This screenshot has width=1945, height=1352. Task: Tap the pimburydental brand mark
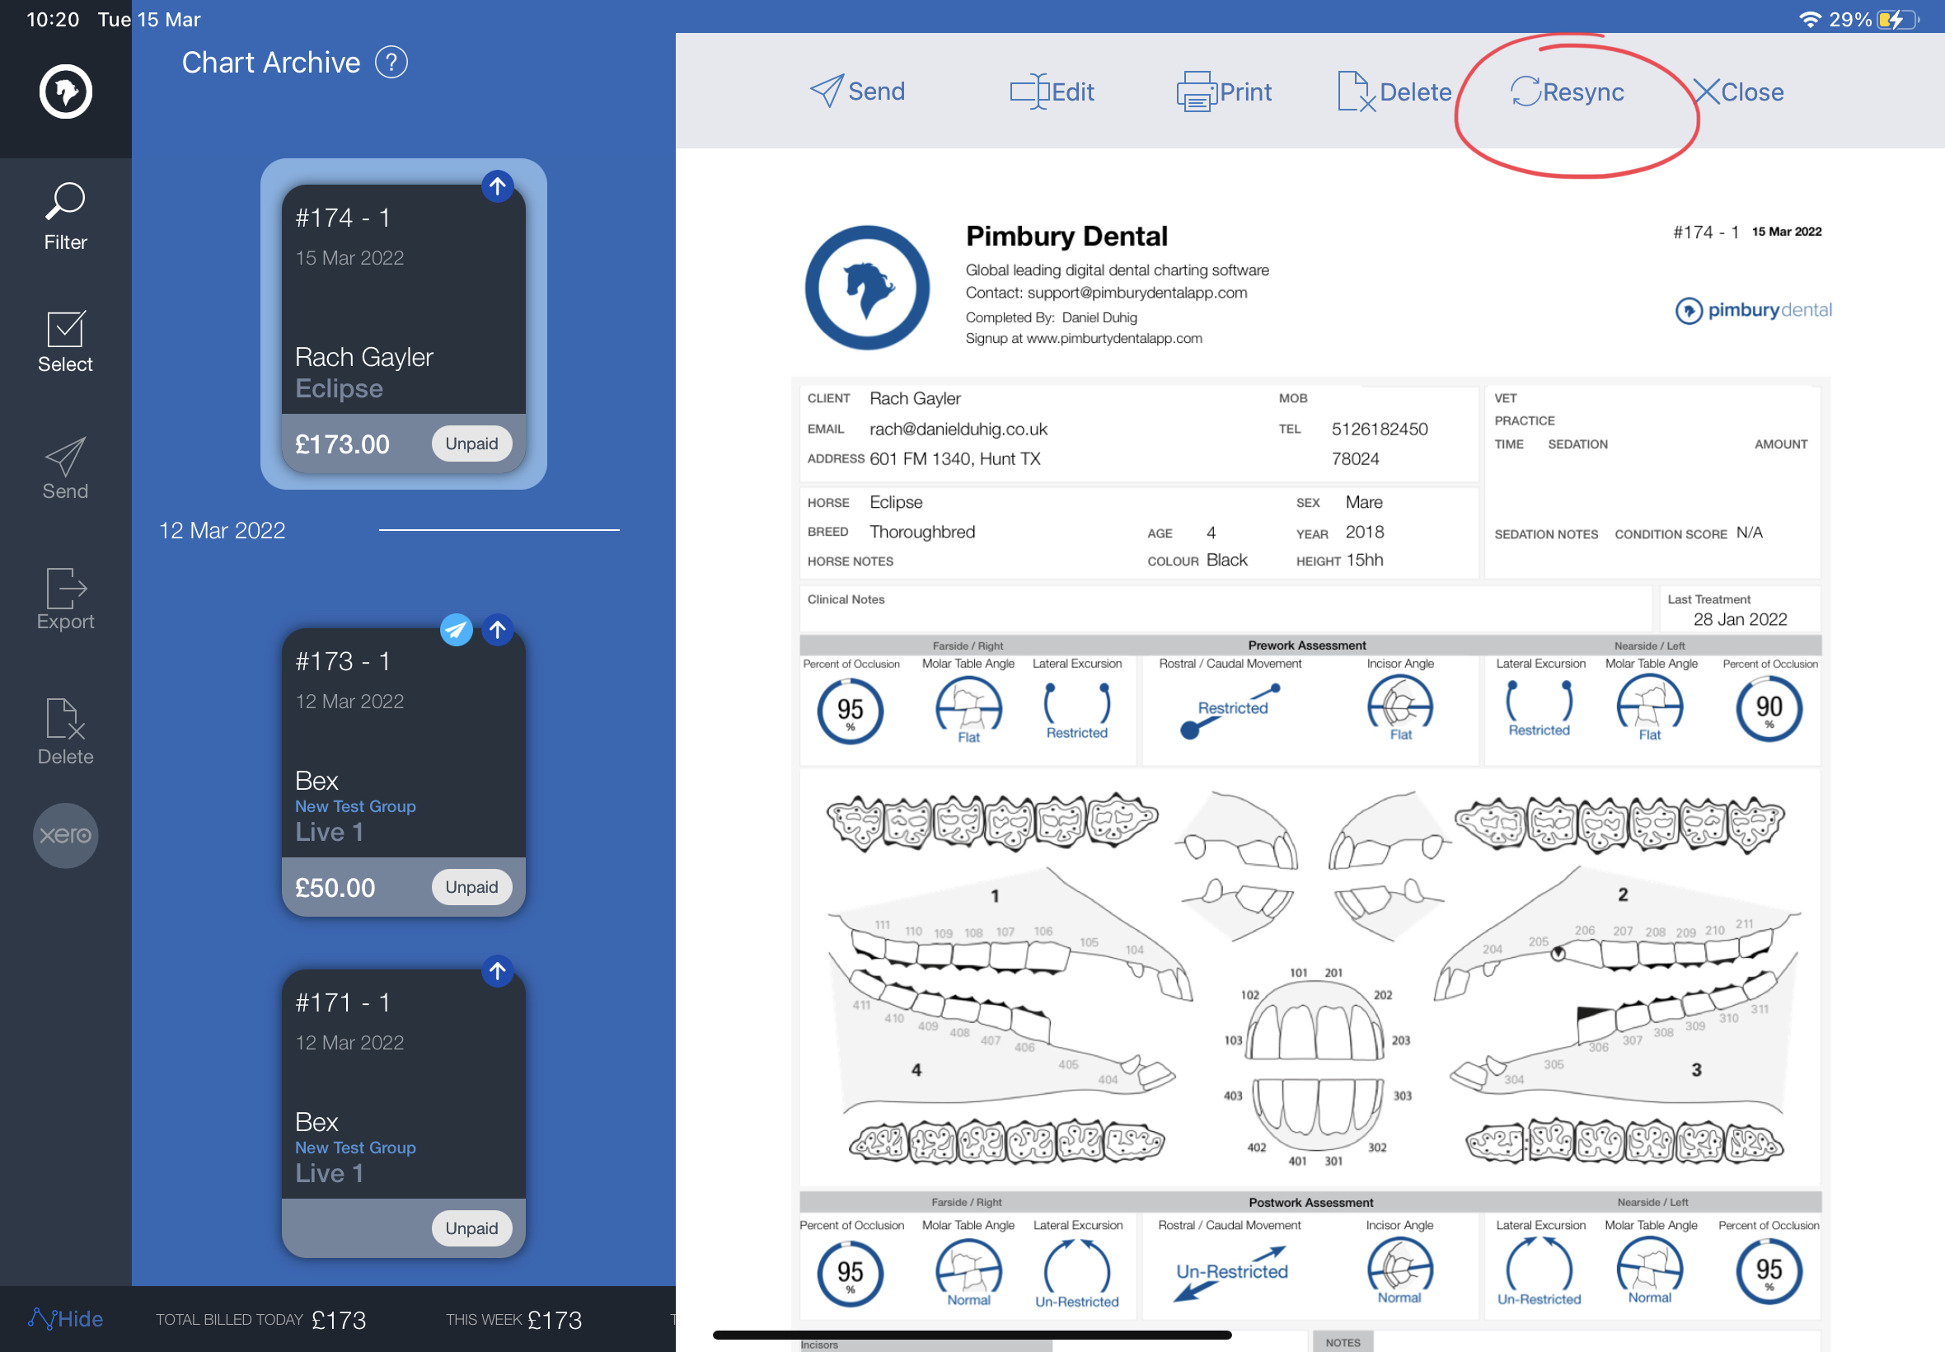tap(1753, 310)
